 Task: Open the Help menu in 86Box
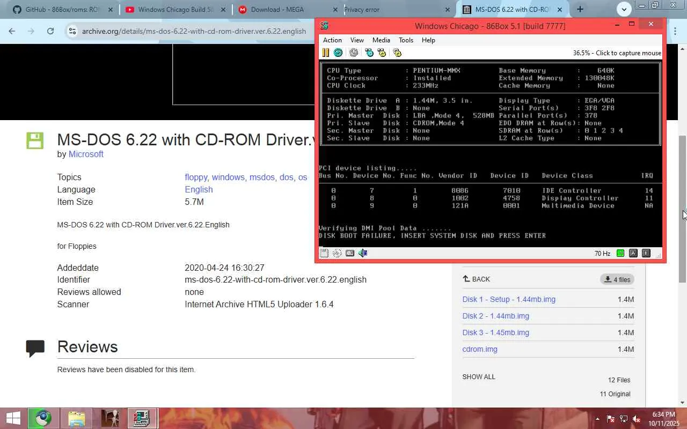pyautogui.click(x=428, y=40)
